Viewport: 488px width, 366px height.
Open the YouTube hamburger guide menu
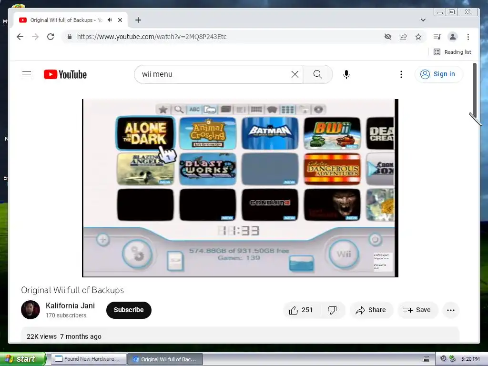[27, 74]
